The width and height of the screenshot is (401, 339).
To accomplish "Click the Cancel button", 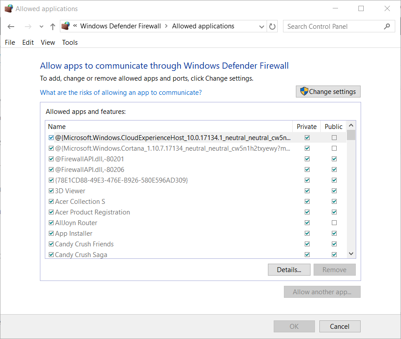I will point(339,327).
